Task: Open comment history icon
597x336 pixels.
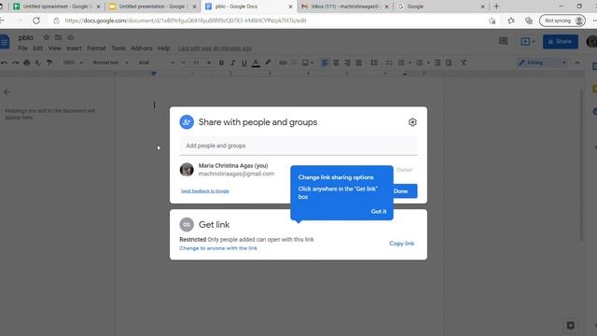Action: click(x=503, y=41)
